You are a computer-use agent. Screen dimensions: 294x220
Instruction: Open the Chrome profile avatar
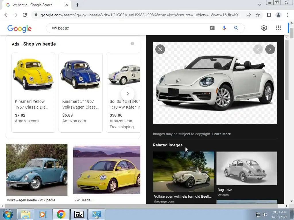[278, 15]
